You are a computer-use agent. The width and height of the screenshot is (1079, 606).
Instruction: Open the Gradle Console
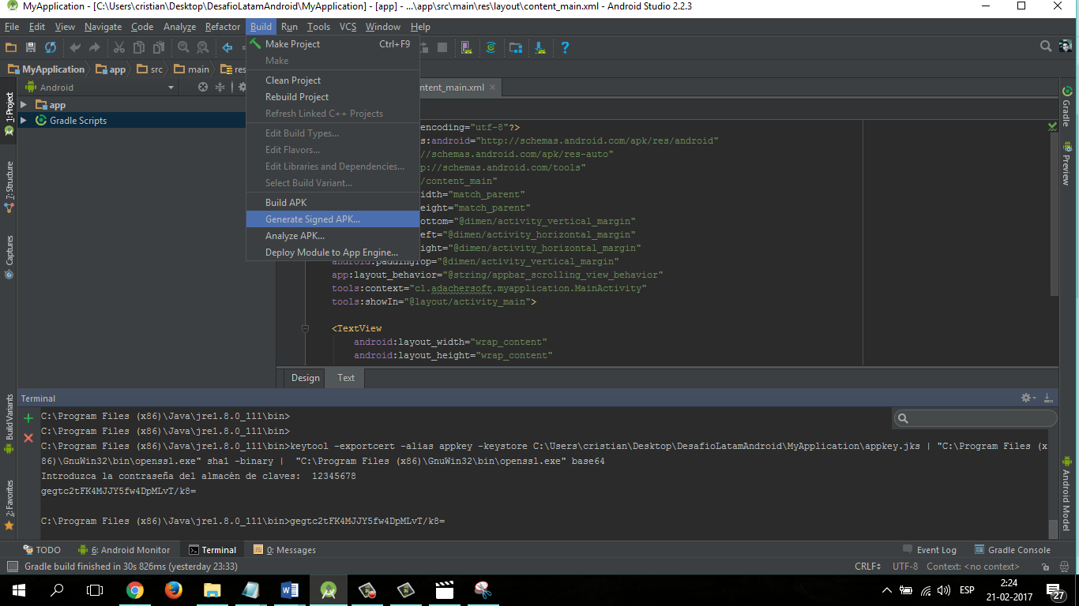1013,550
